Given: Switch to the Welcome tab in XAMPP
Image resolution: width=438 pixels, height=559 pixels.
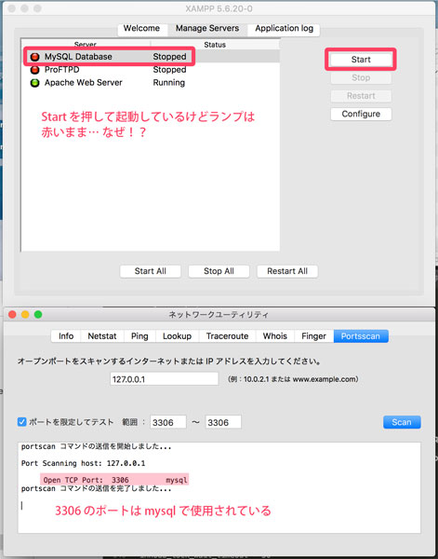Looking at the screenshot, I should pos(141,29).
